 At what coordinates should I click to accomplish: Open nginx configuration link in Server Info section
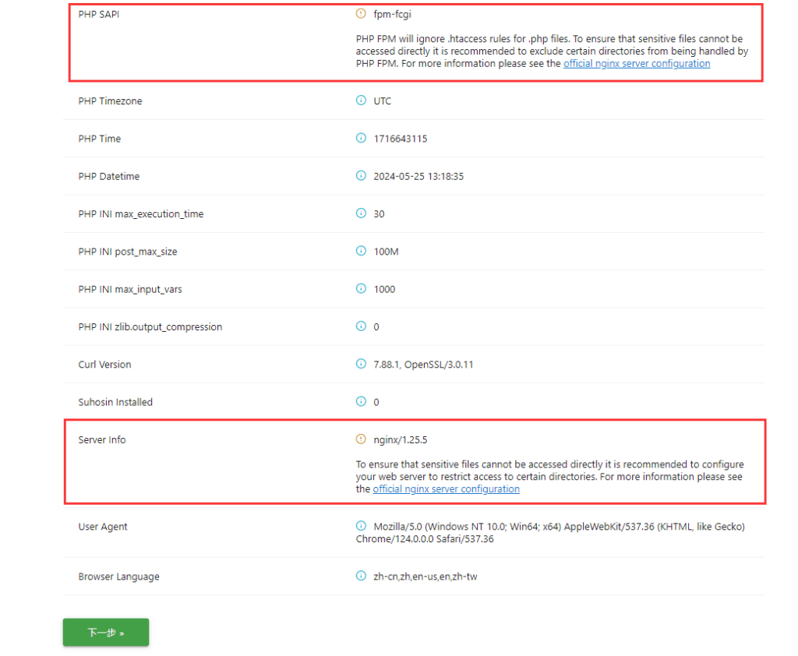(x=446, y=489)
